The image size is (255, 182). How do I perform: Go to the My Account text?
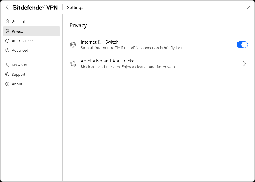(22, 65)
